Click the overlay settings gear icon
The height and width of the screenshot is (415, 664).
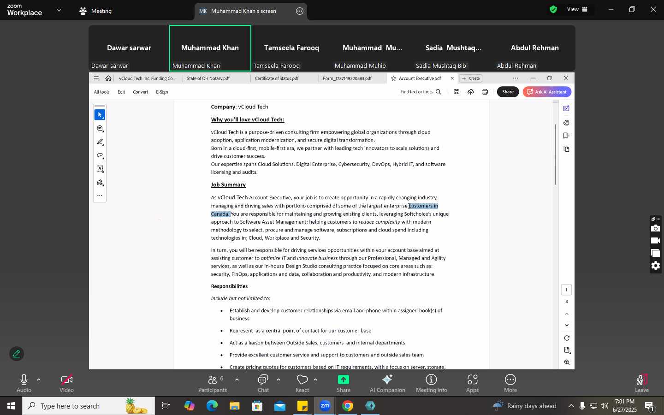655,266
